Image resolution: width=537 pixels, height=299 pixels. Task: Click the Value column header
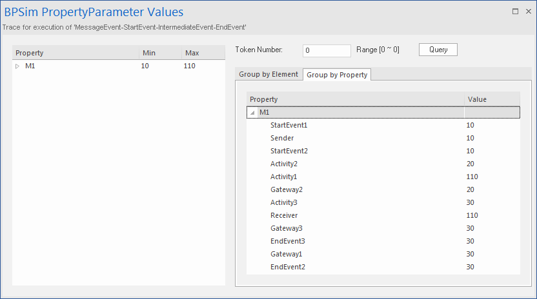pyautogui.click(x=492, y=99)
